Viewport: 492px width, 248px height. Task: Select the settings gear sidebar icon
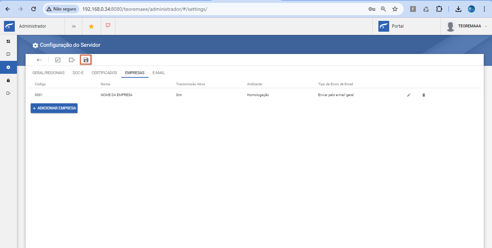(x=8, y=67)
